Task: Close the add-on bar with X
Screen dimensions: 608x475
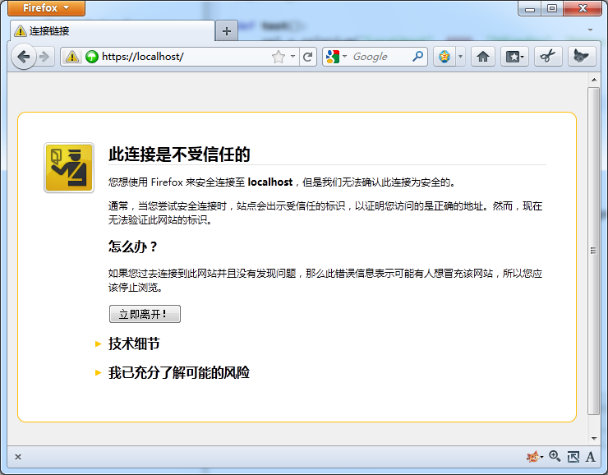Action: coord(18,457)
